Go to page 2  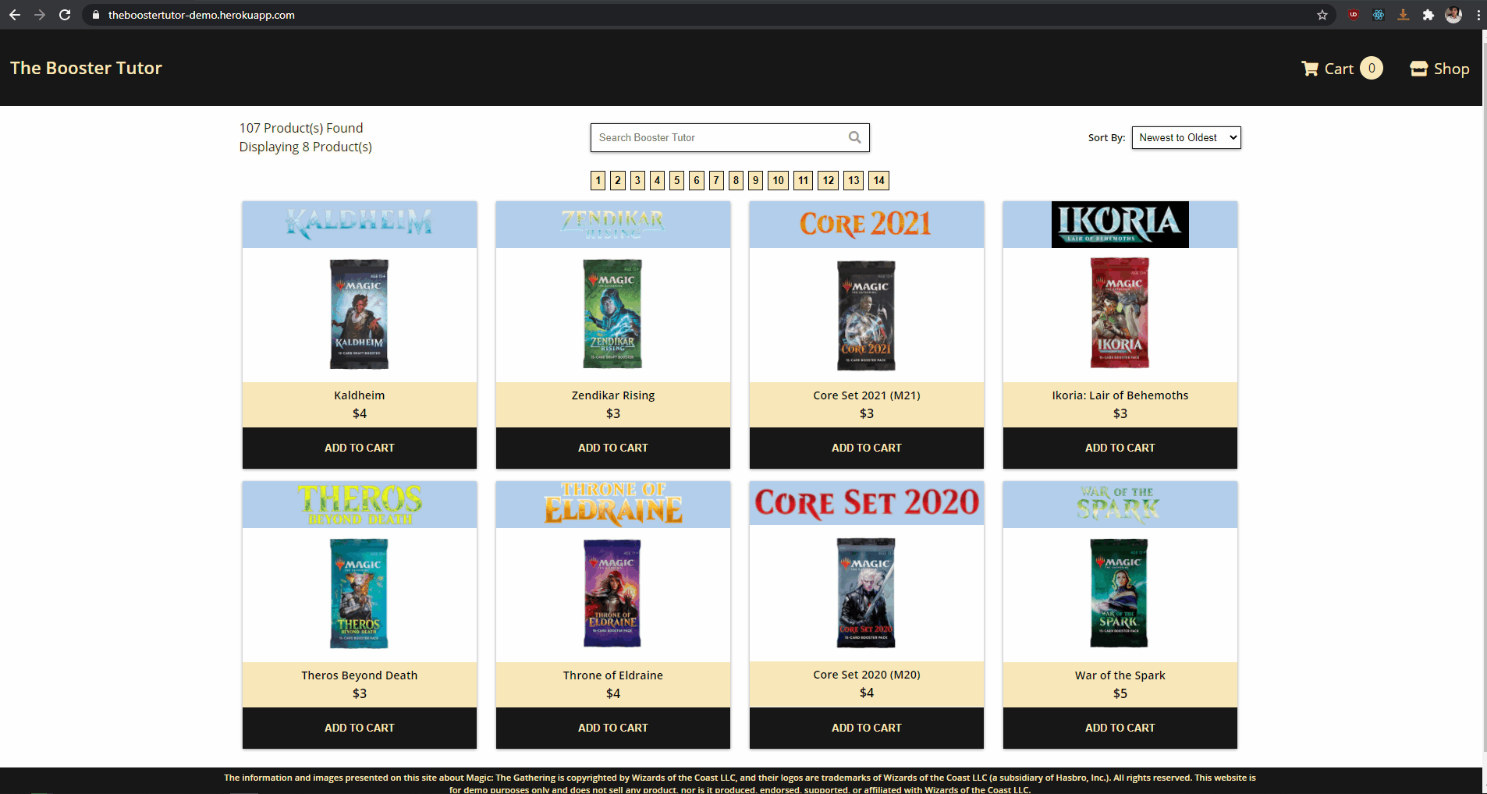[x=618, y=180]
